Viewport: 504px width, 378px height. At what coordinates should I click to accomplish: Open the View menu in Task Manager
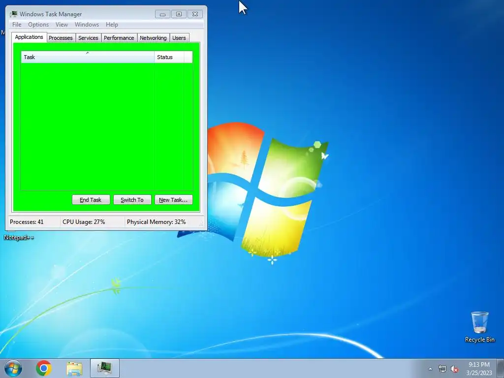pos(62,25)
